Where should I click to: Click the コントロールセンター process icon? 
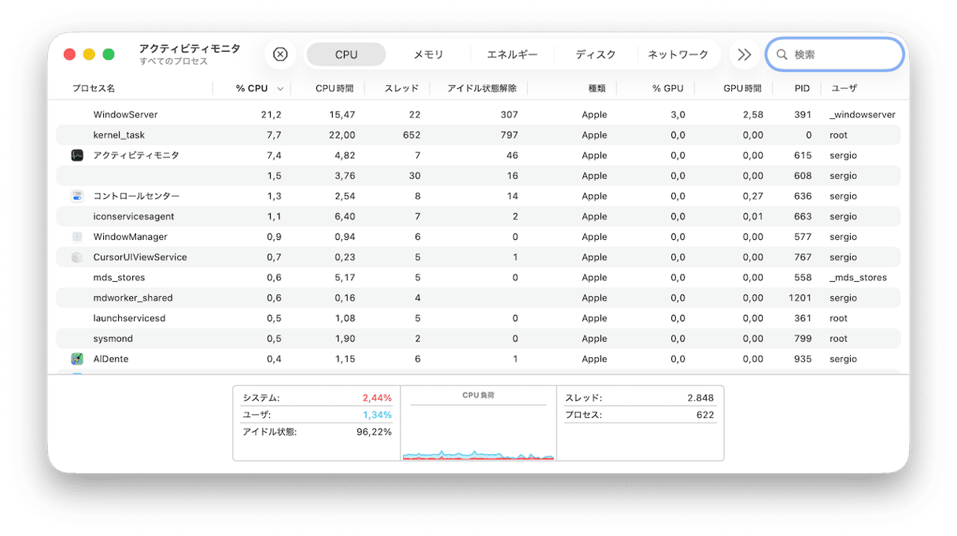(x=77, y=196)
